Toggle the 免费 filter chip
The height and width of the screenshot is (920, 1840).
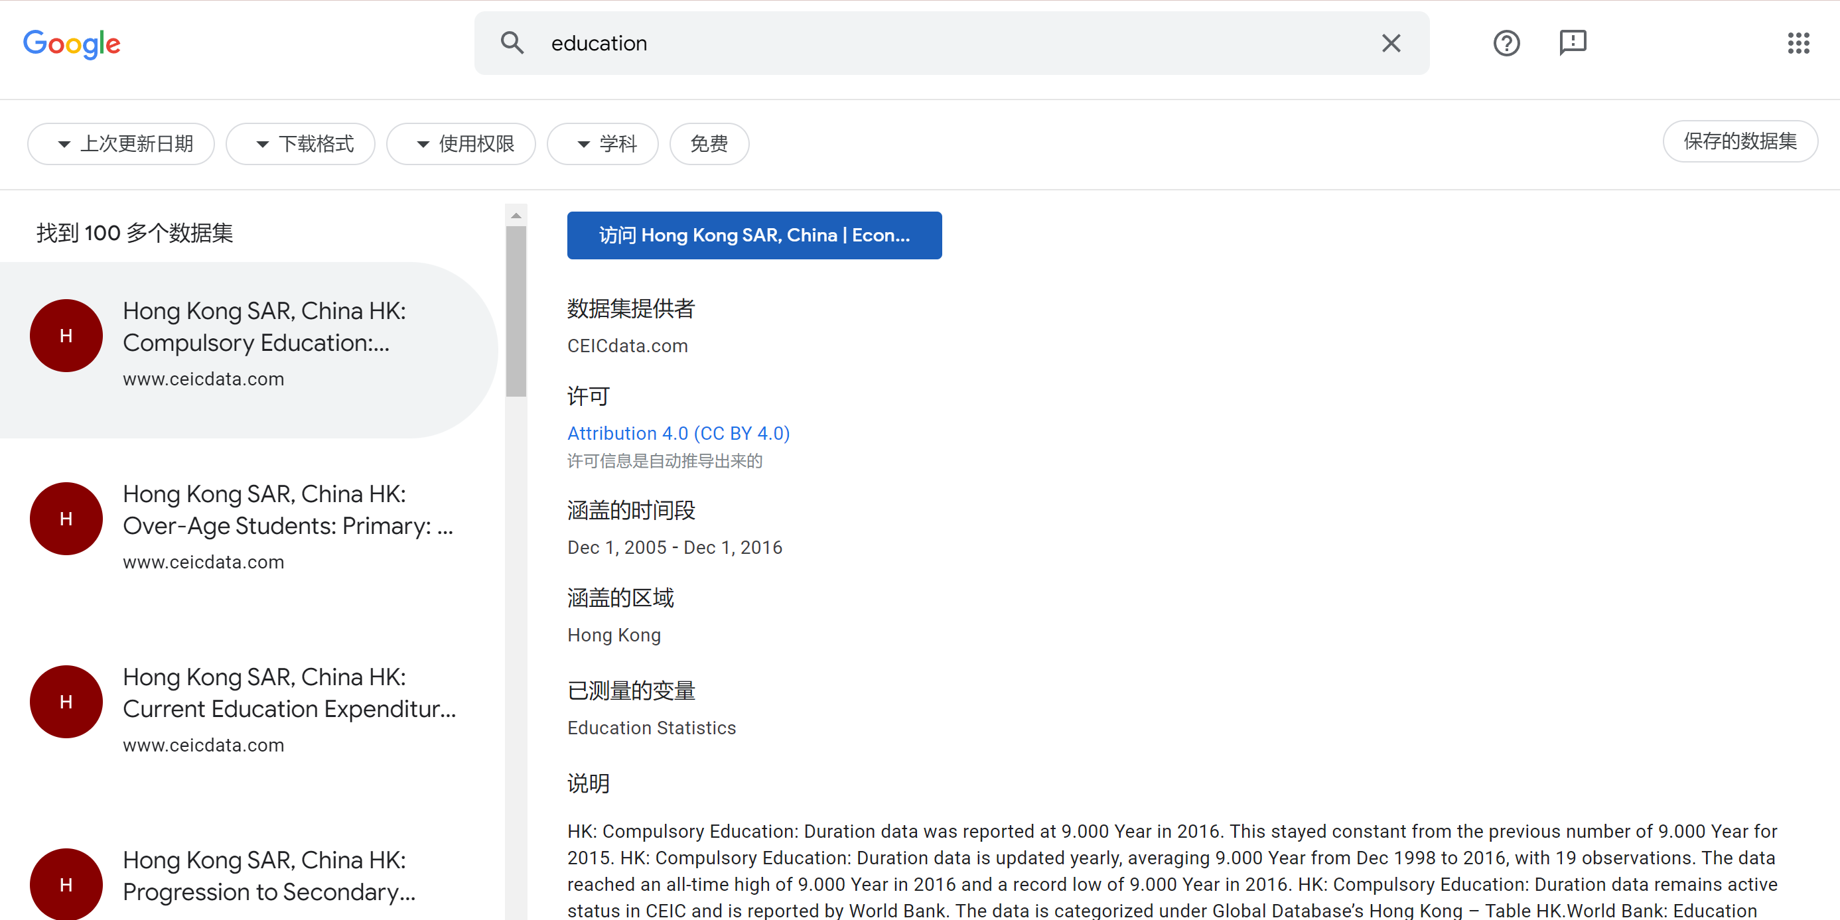click(709, 143)
